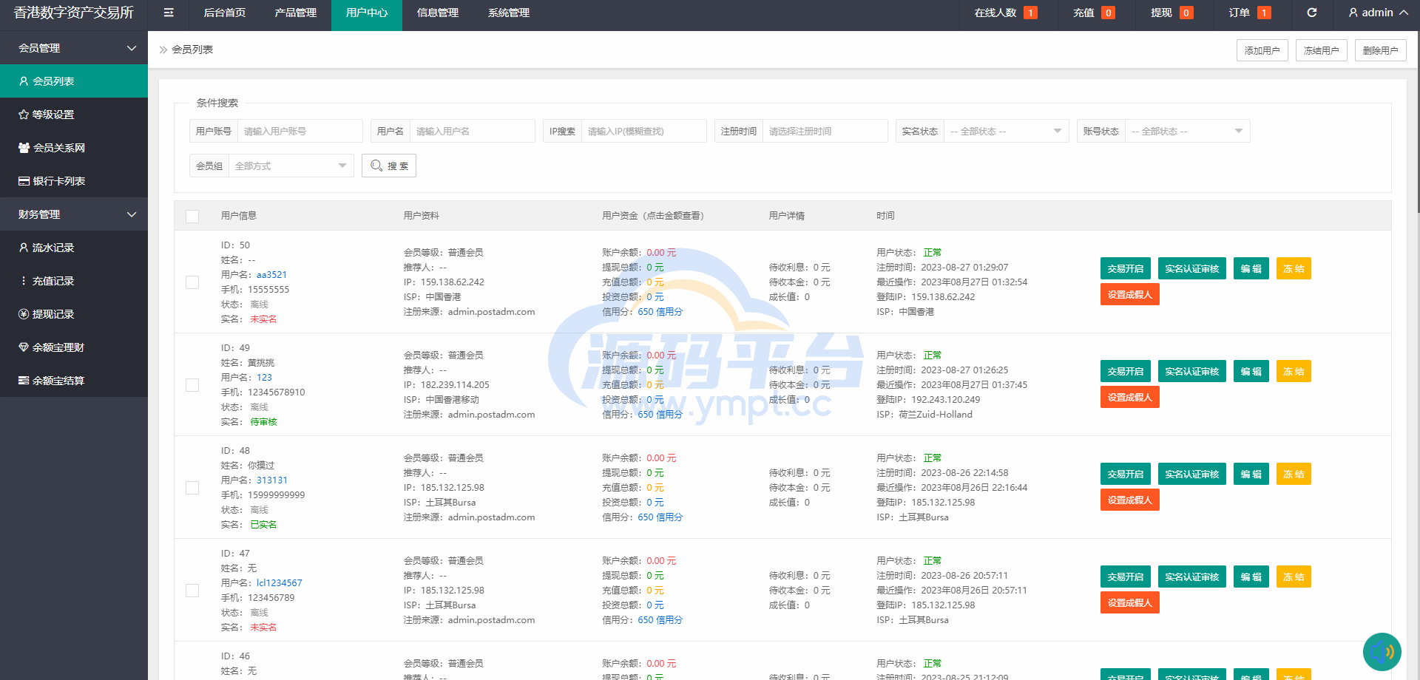Open 等级设置 in sidebar
The image size is (1420, 680).
pyautogui.click(x=74, y=115)
